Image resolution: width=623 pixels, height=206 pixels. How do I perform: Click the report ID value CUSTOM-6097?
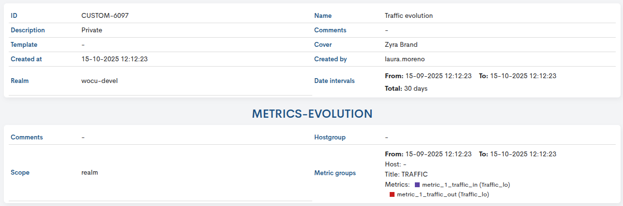[105, 15]
